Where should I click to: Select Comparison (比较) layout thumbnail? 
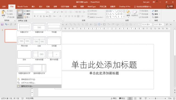[x=39, y=41]
